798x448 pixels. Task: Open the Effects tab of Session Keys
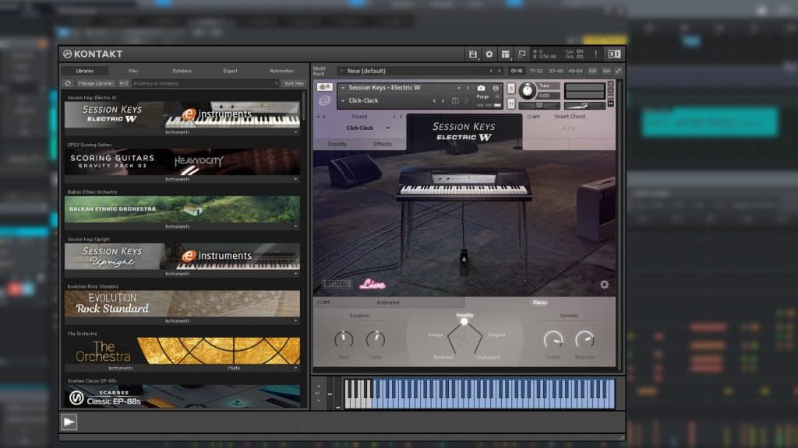(x=383, y=144)
